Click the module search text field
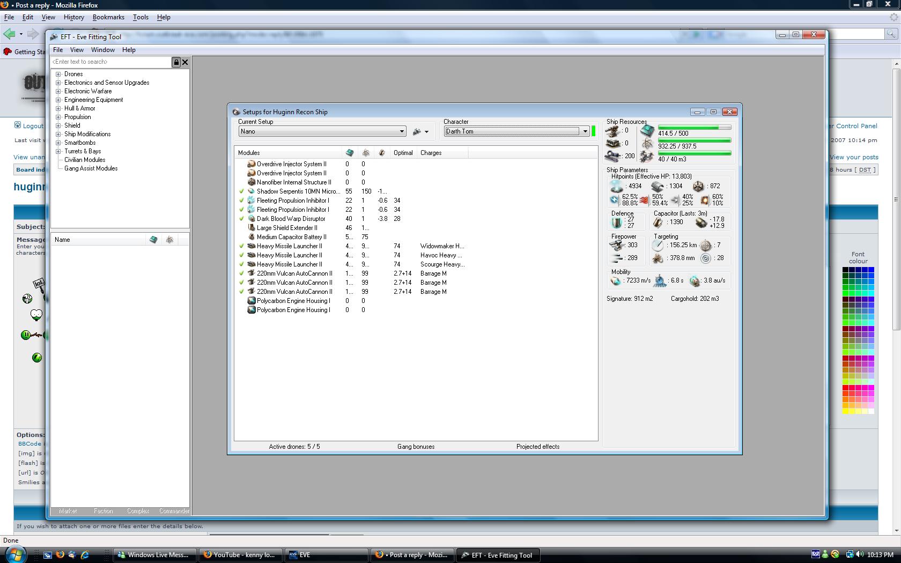Image resolution: width=901 pixels, height=563 pixels. [x=111, y=62]
